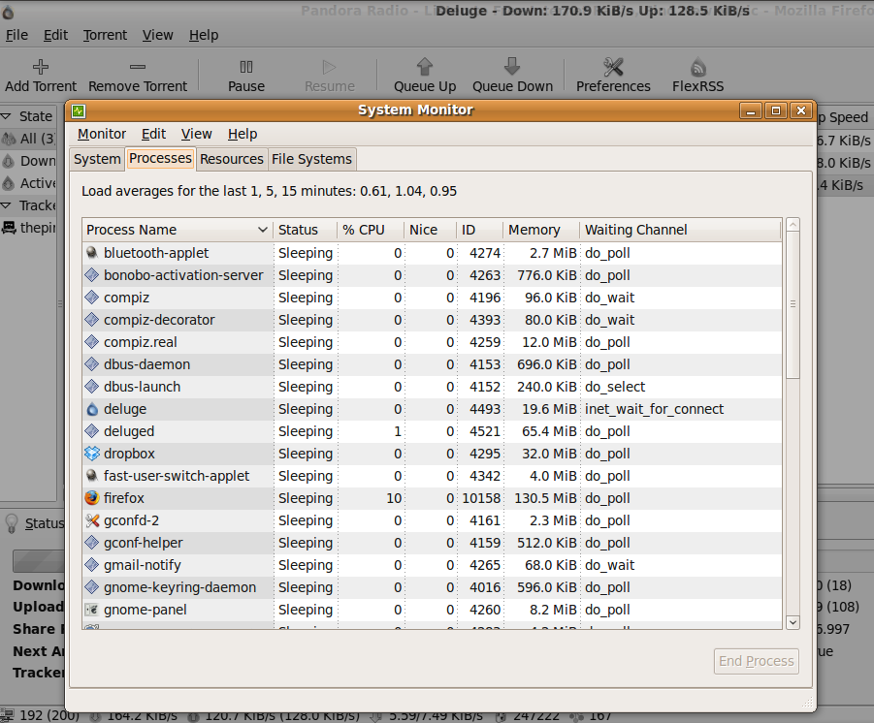Click the fast-user-switch-applet icon
The height and width of the screenshot is (723, 874).
[92, 476]
